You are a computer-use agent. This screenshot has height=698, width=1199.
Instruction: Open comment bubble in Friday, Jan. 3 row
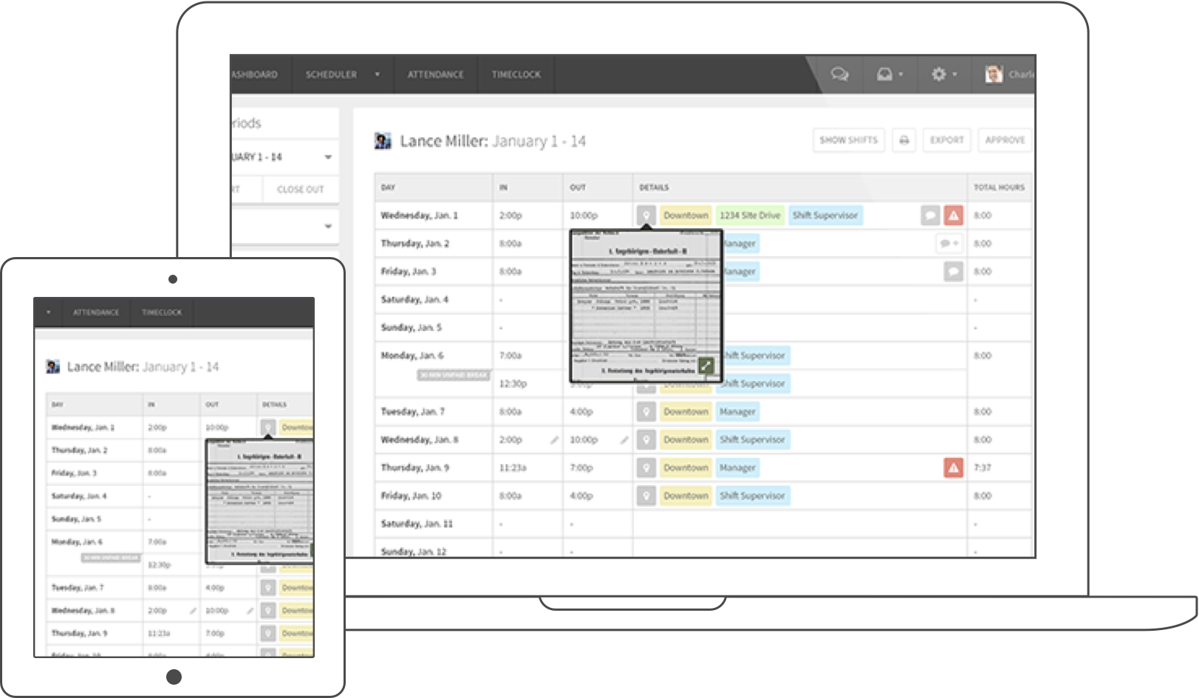(x=954, y=271)
